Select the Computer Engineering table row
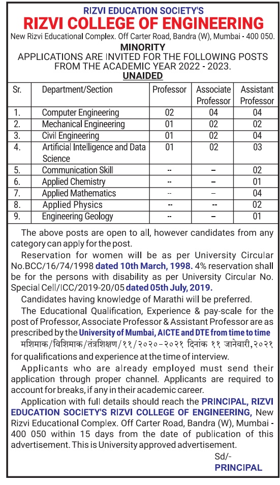This screenshot has width=280, height=485. [143, 112]
